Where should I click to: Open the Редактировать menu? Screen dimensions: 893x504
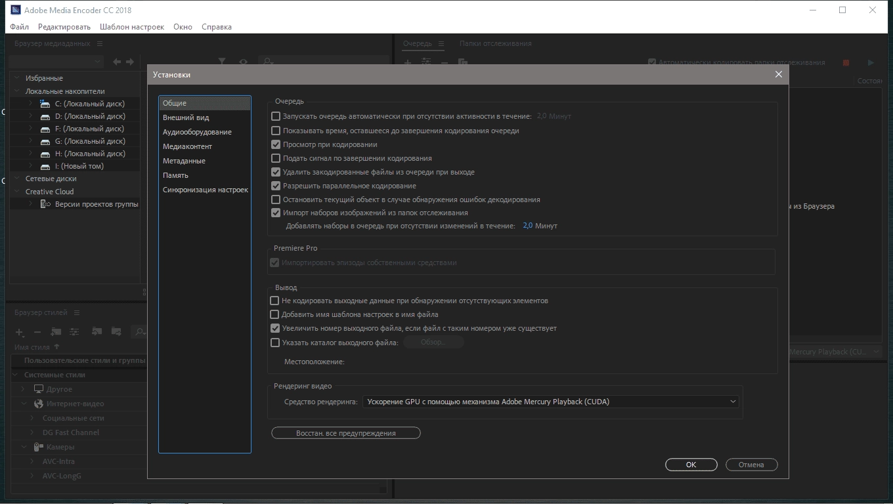click(x=64, y=27)
